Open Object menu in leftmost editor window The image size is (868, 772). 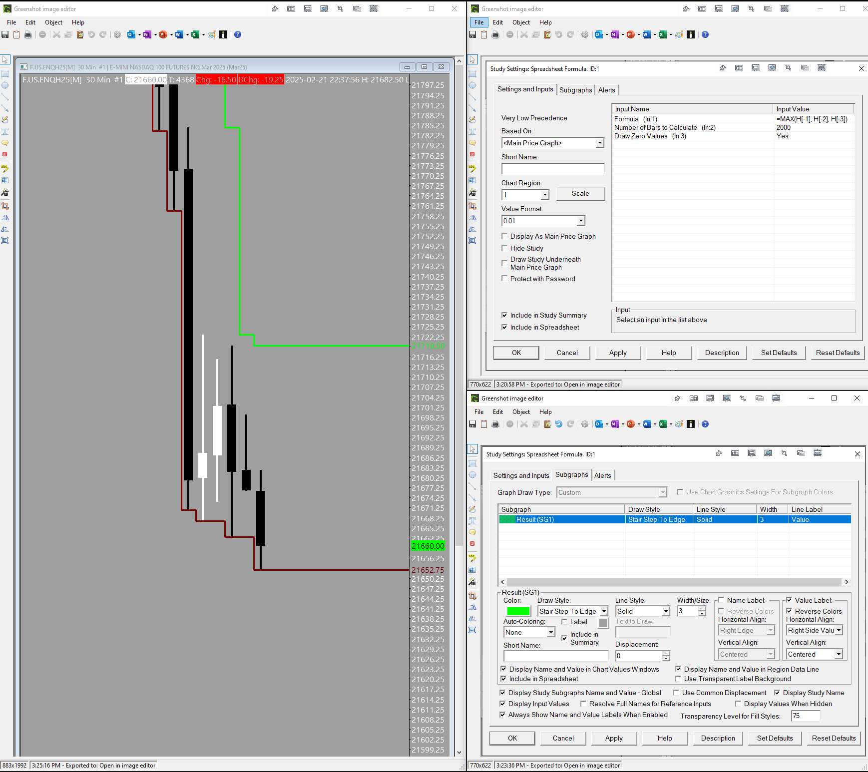53,22
